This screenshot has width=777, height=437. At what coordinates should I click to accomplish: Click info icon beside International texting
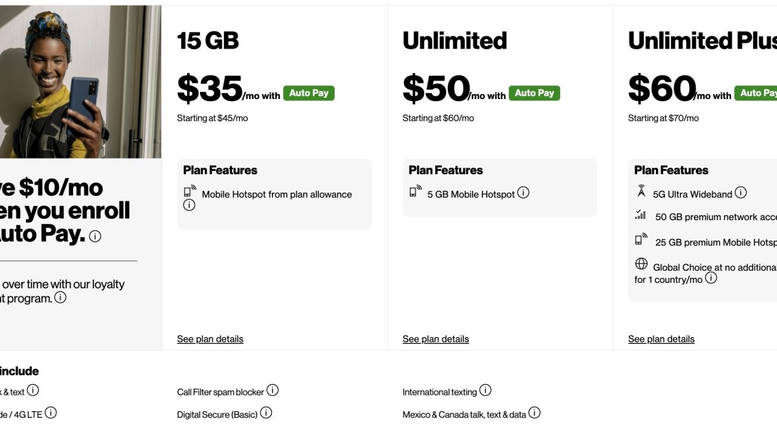485,390
